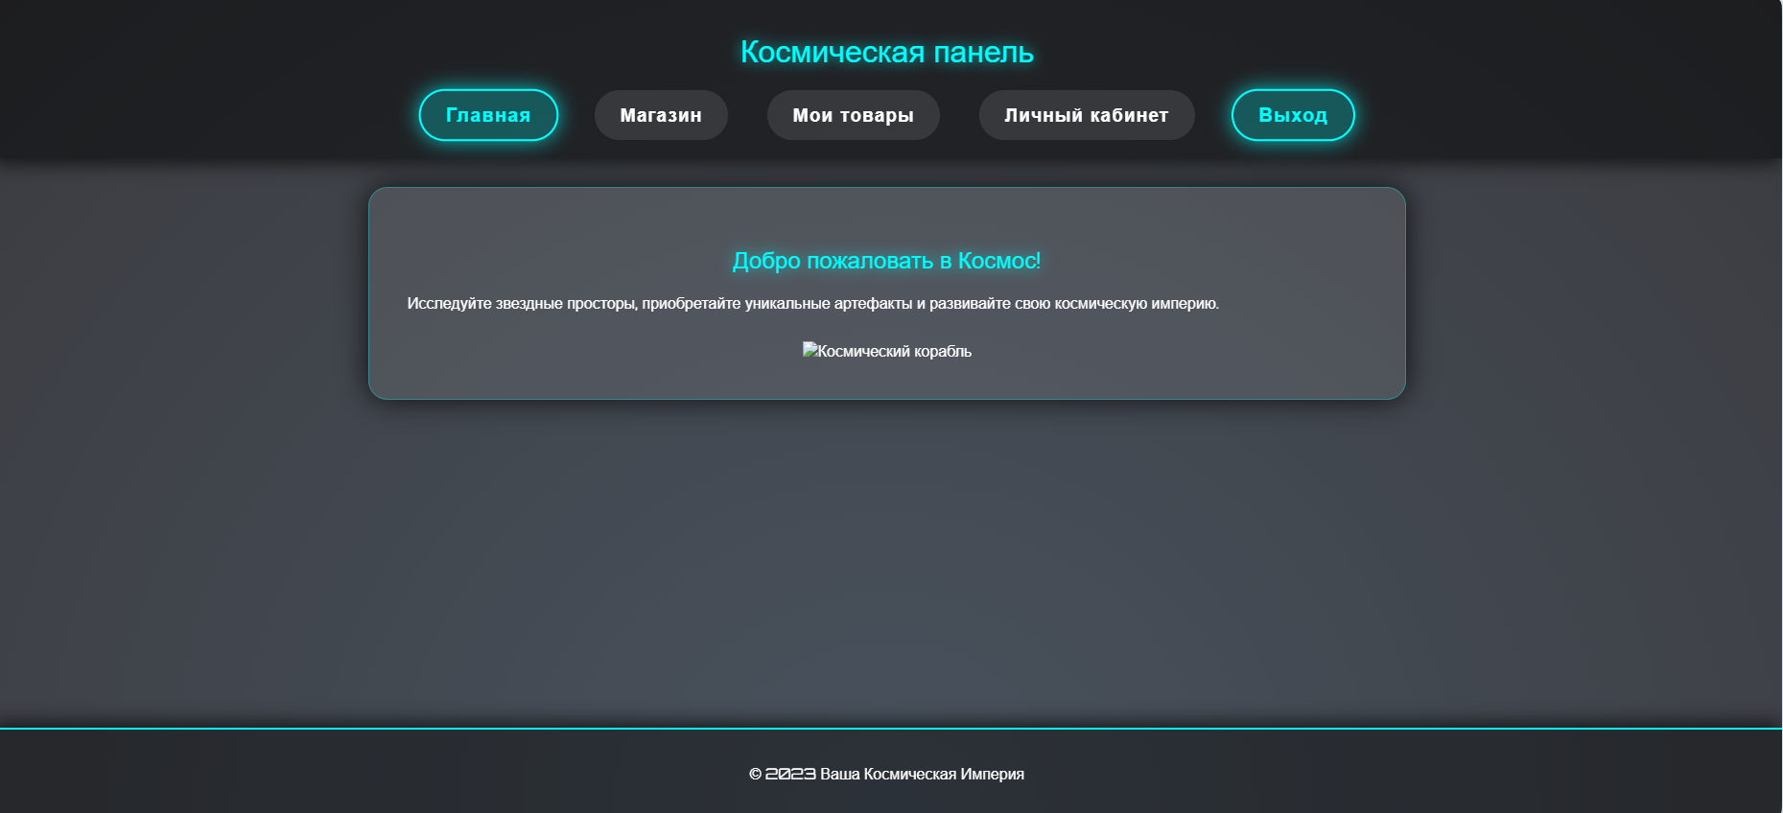Click the word Исследуйте in the description
The width and height of the screenshot is (1783, 813).
coord(449,304)
